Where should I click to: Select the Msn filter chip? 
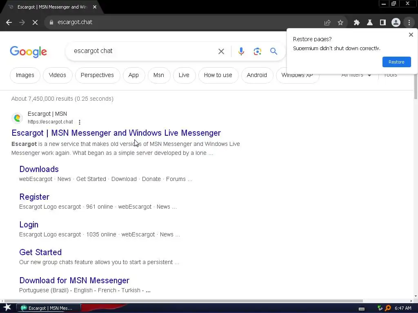(159, 75)
